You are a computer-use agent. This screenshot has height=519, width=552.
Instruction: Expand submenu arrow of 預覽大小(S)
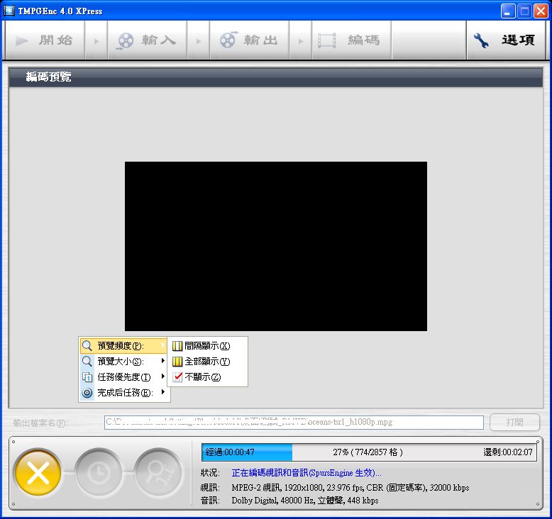[162, 361]
